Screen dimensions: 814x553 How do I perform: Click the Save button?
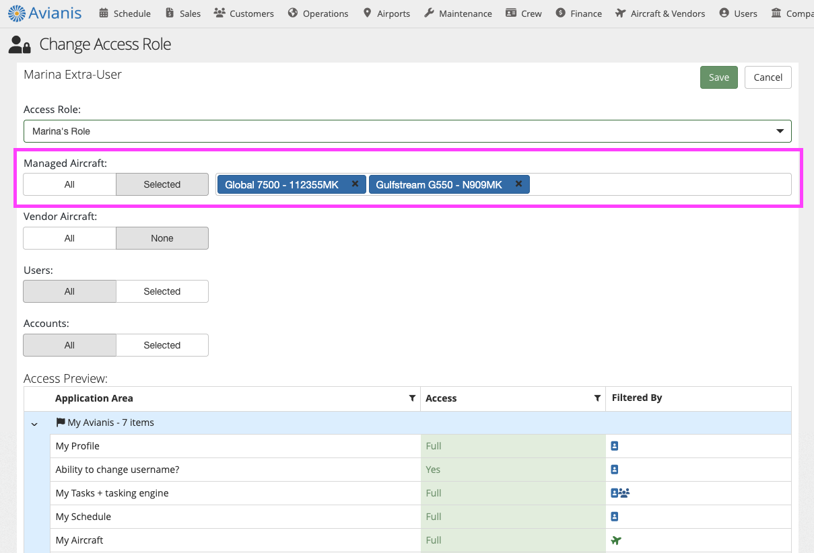coord(719,77)
